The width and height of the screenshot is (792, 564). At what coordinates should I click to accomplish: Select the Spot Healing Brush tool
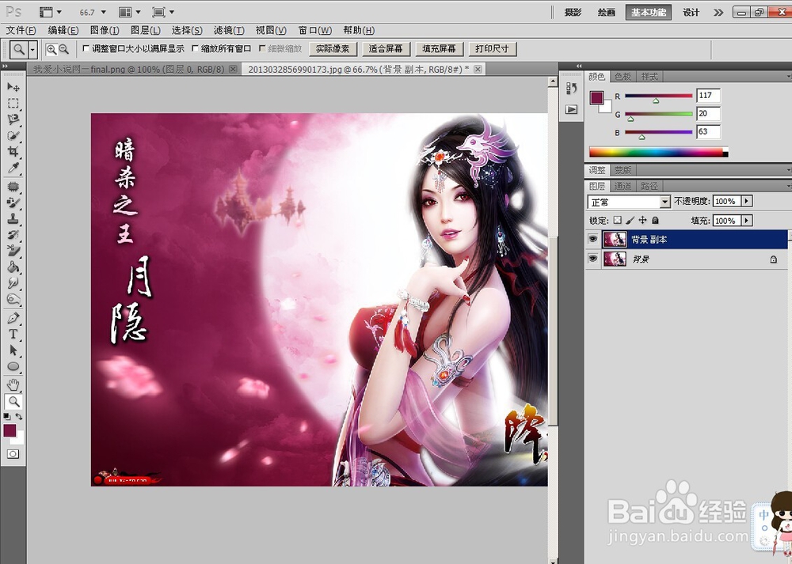pos(13,187)
